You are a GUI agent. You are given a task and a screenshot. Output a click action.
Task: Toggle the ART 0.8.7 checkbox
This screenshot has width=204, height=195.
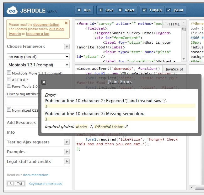coord(9,80)
